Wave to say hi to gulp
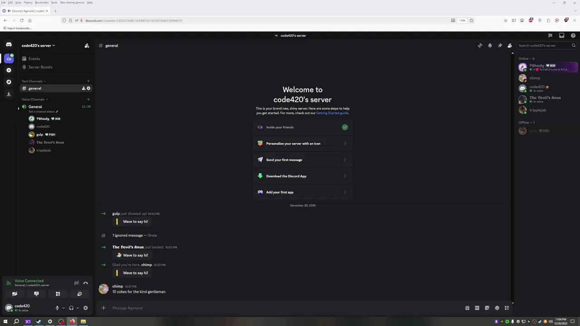 click(x=132, y=221)
